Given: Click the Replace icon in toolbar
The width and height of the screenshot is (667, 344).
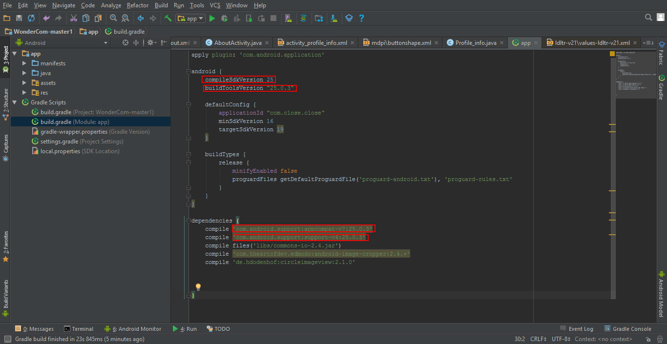Looking at the screenshot, I should click(x=125, y=18).
